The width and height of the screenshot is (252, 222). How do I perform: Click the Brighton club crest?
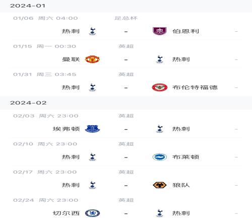[x=160, y=157]
